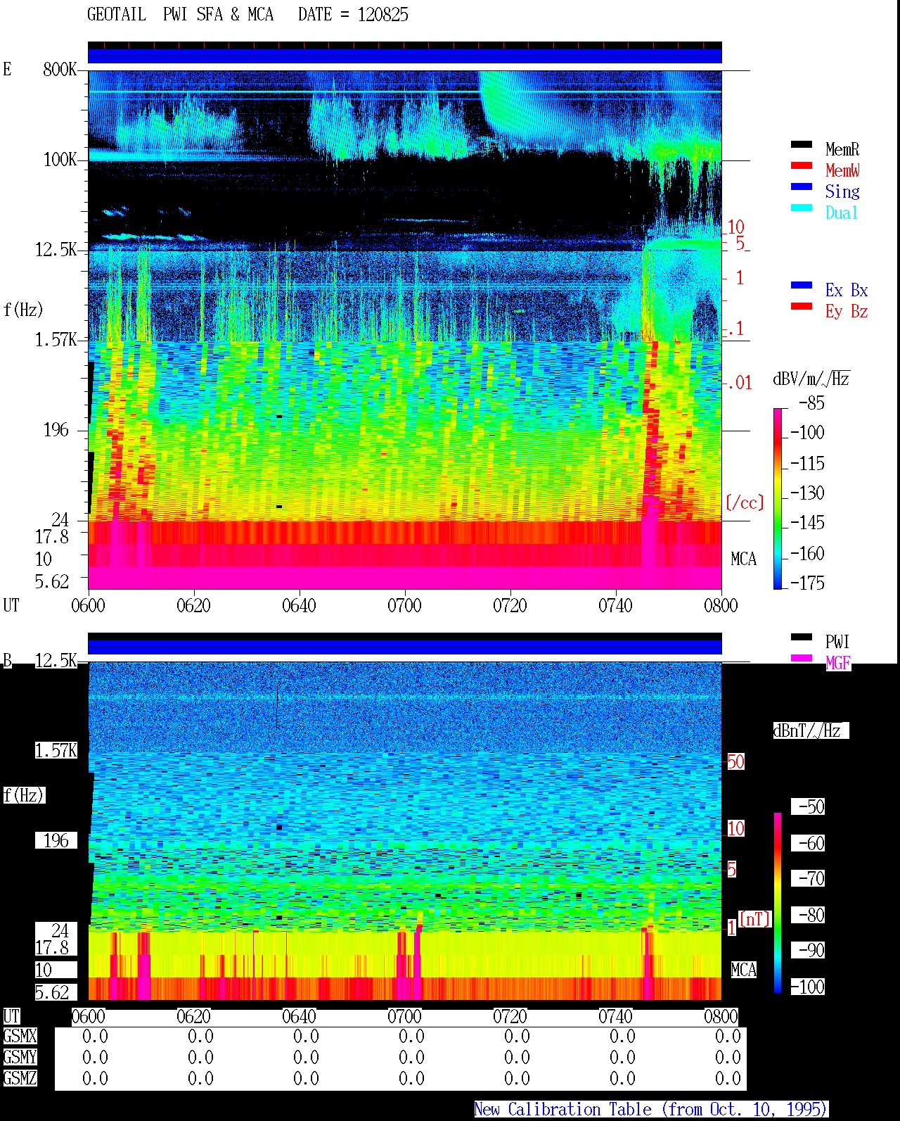900x1121 pixels.
Task: Click the magnetic field spectrogram plot
Action: (x=405, y=830)
